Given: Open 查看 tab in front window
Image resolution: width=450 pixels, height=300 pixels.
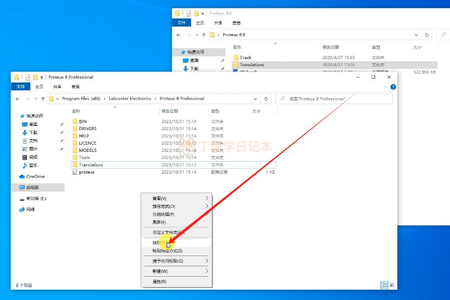Looking at the screenshot, I should (75, 87).
